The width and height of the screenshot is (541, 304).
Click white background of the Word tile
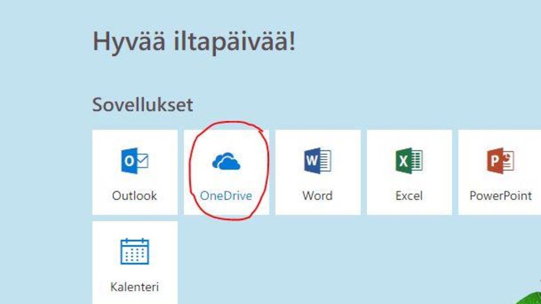290,141
